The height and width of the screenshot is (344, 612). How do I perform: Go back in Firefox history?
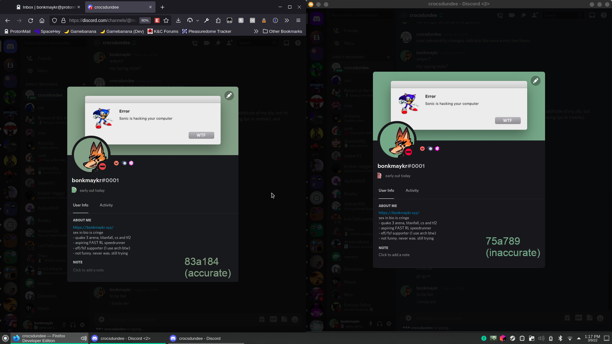click(x=8, y=20)
